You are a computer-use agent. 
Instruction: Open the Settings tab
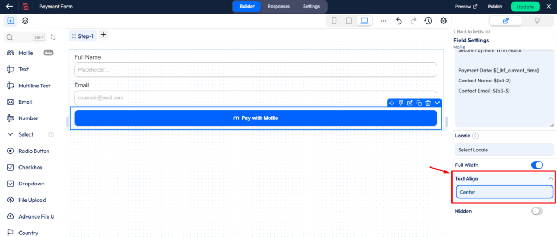[311, 7]
